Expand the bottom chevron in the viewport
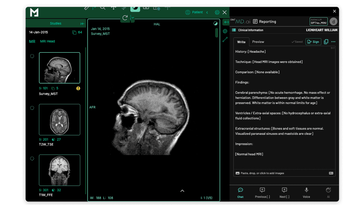 click(182, 191)
